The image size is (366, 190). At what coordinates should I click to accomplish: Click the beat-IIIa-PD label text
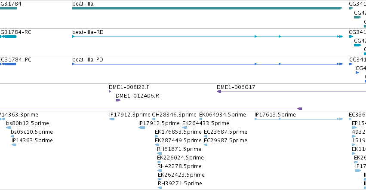(x=88, y=60)
